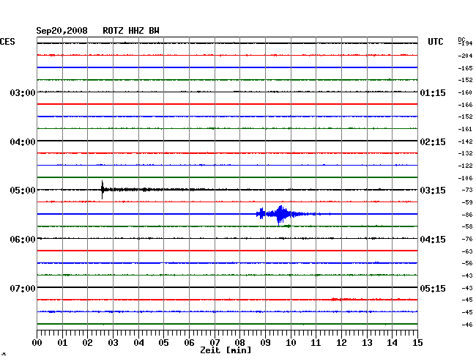Screen dimensions: 476x362
Task: Click the DC offset value -86
Action: coord(467,215)
